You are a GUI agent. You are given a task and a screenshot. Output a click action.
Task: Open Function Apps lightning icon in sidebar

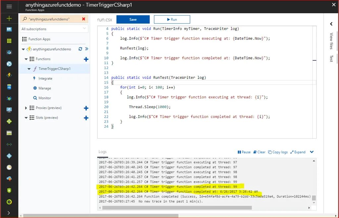9,75
